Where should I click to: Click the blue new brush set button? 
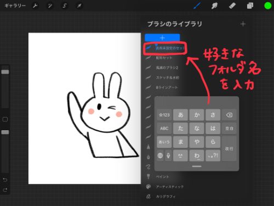click(x=162, y=37)
